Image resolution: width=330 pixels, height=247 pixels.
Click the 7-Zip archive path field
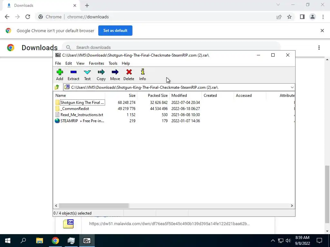tap(177, 87)
